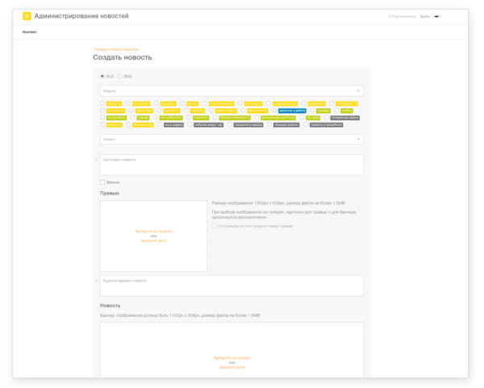Select the RUS language radio button
This screenshot has height=388, width=484.
102,76
